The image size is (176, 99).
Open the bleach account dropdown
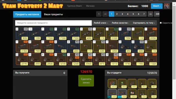[157, 6]
